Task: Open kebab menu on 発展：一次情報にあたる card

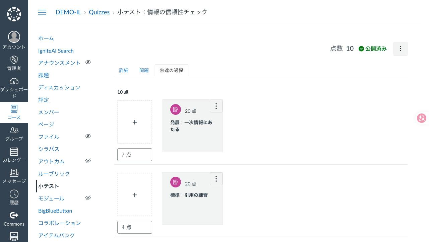Action: tap(216, 106)
